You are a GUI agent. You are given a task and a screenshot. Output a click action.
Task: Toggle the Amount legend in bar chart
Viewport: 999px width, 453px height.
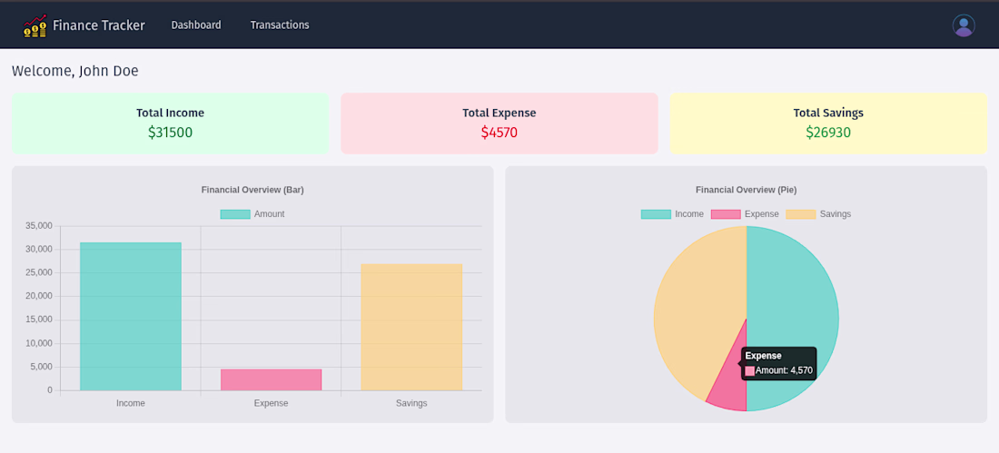[x=252, y=214]
